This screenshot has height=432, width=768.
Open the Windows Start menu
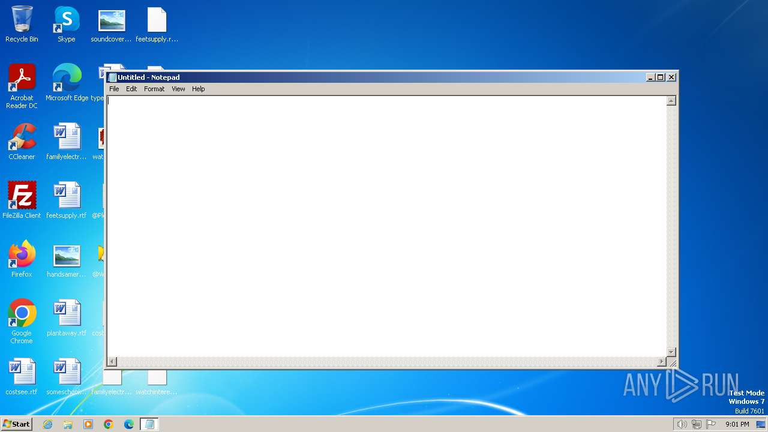[16, 424]
